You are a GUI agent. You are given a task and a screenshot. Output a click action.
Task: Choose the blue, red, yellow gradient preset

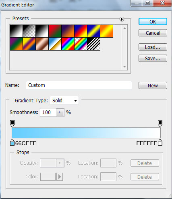tap(81, 31)
